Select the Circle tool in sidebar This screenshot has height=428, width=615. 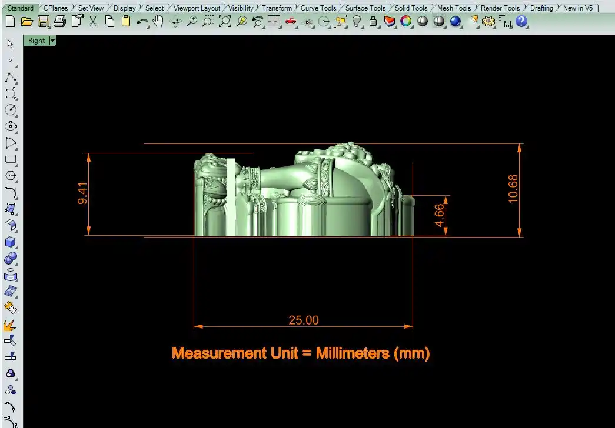coord(11,110)
